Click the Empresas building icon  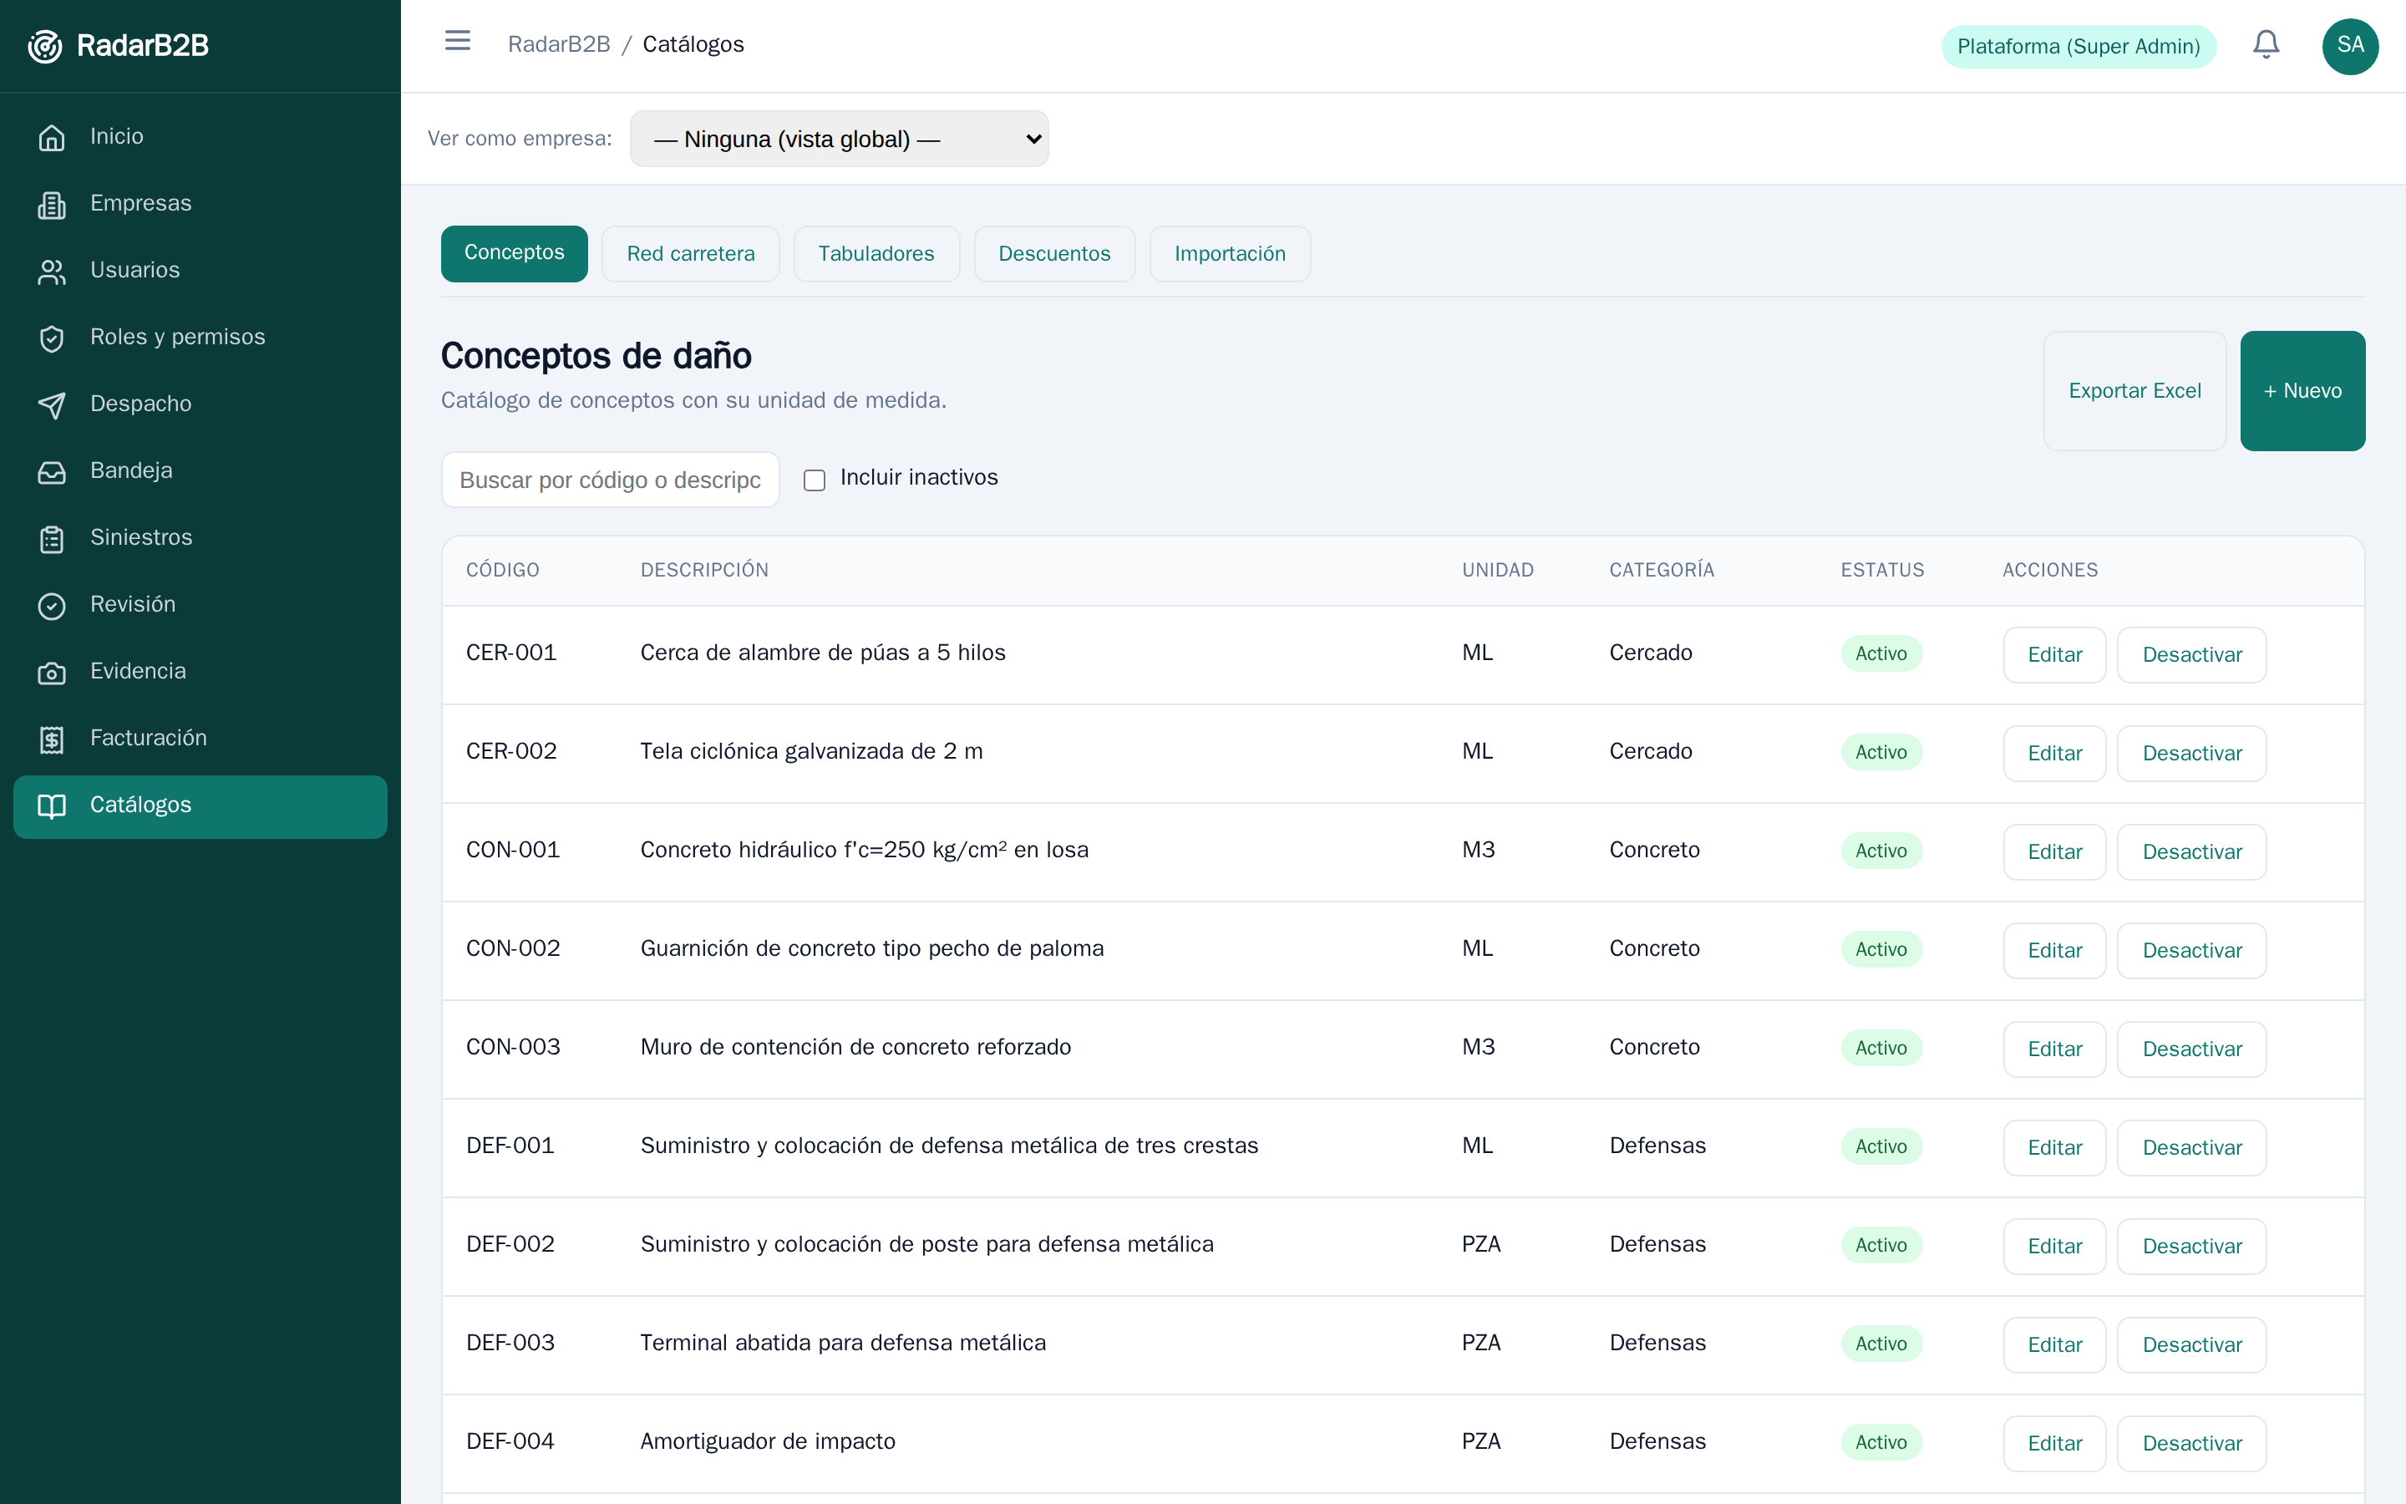(x=52, y=204)
